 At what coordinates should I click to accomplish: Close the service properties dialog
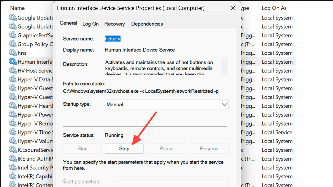[232, 8]
